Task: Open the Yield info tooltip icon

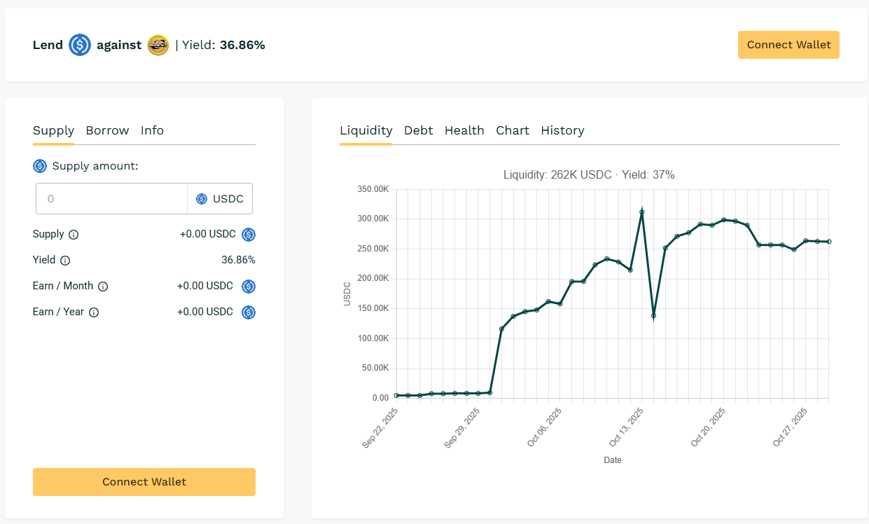Action: [64, 260]
